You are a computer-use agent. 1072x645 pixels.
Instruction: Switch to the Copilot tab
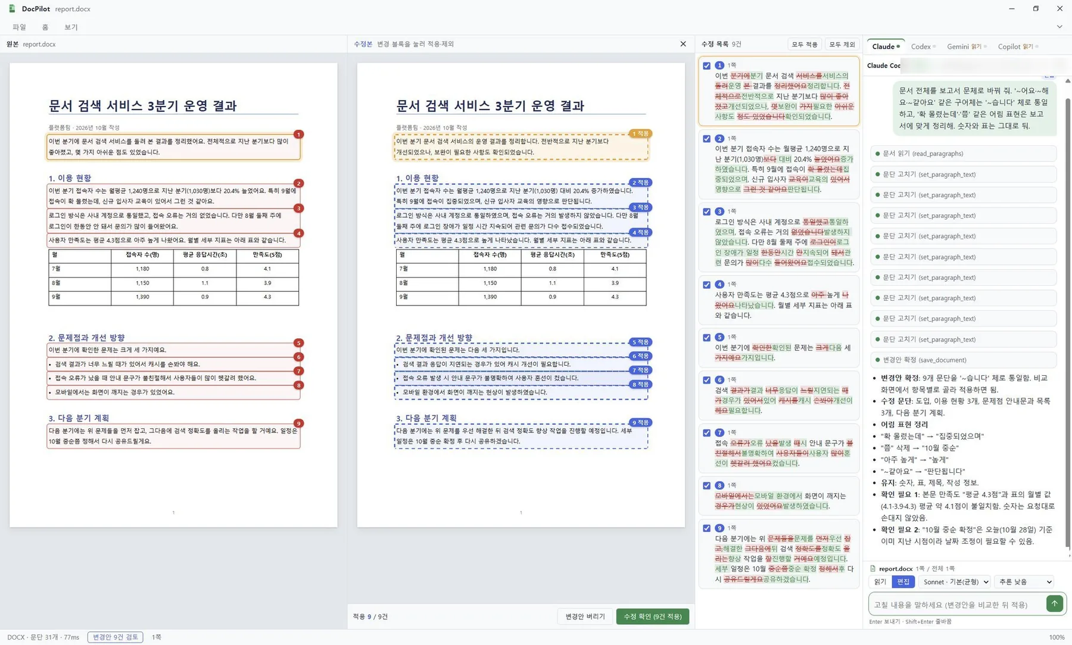1018,46
